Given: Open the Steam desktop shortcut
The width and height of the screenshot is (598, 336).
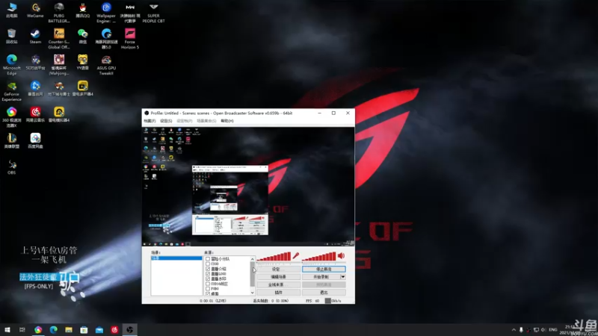Looking at the screenshot, I should click(35, 37).
